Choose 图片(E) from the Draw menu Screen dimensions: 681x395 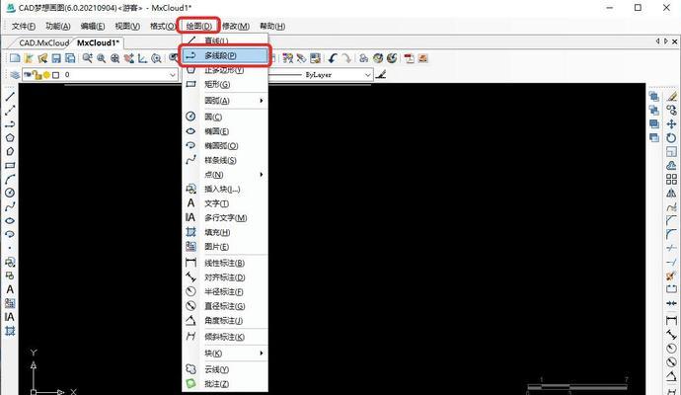tap(225, 247)
